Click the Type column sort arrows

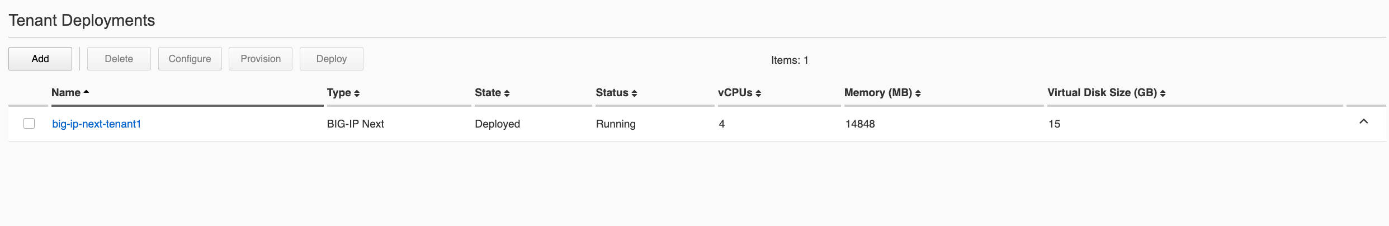tap(357, 93)
